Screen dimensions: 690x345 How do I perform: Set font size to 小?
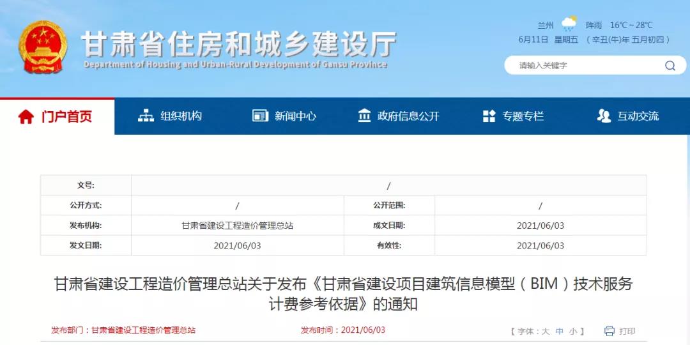point(573,332)
